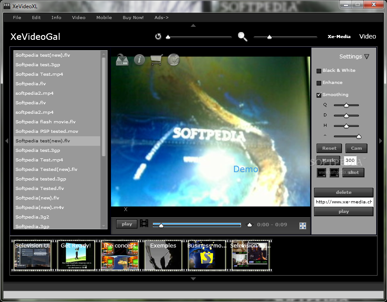Click the rotate icon near the XeVideoGal title
Viewport: 387px width, 302px height.
tap(158, 37)
